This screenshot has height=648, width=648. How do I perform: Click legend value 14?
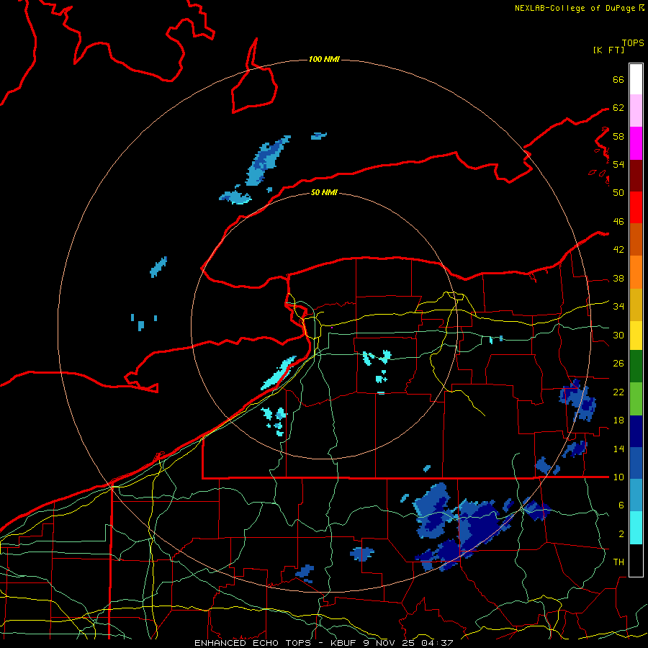click(x=618, y=449)
